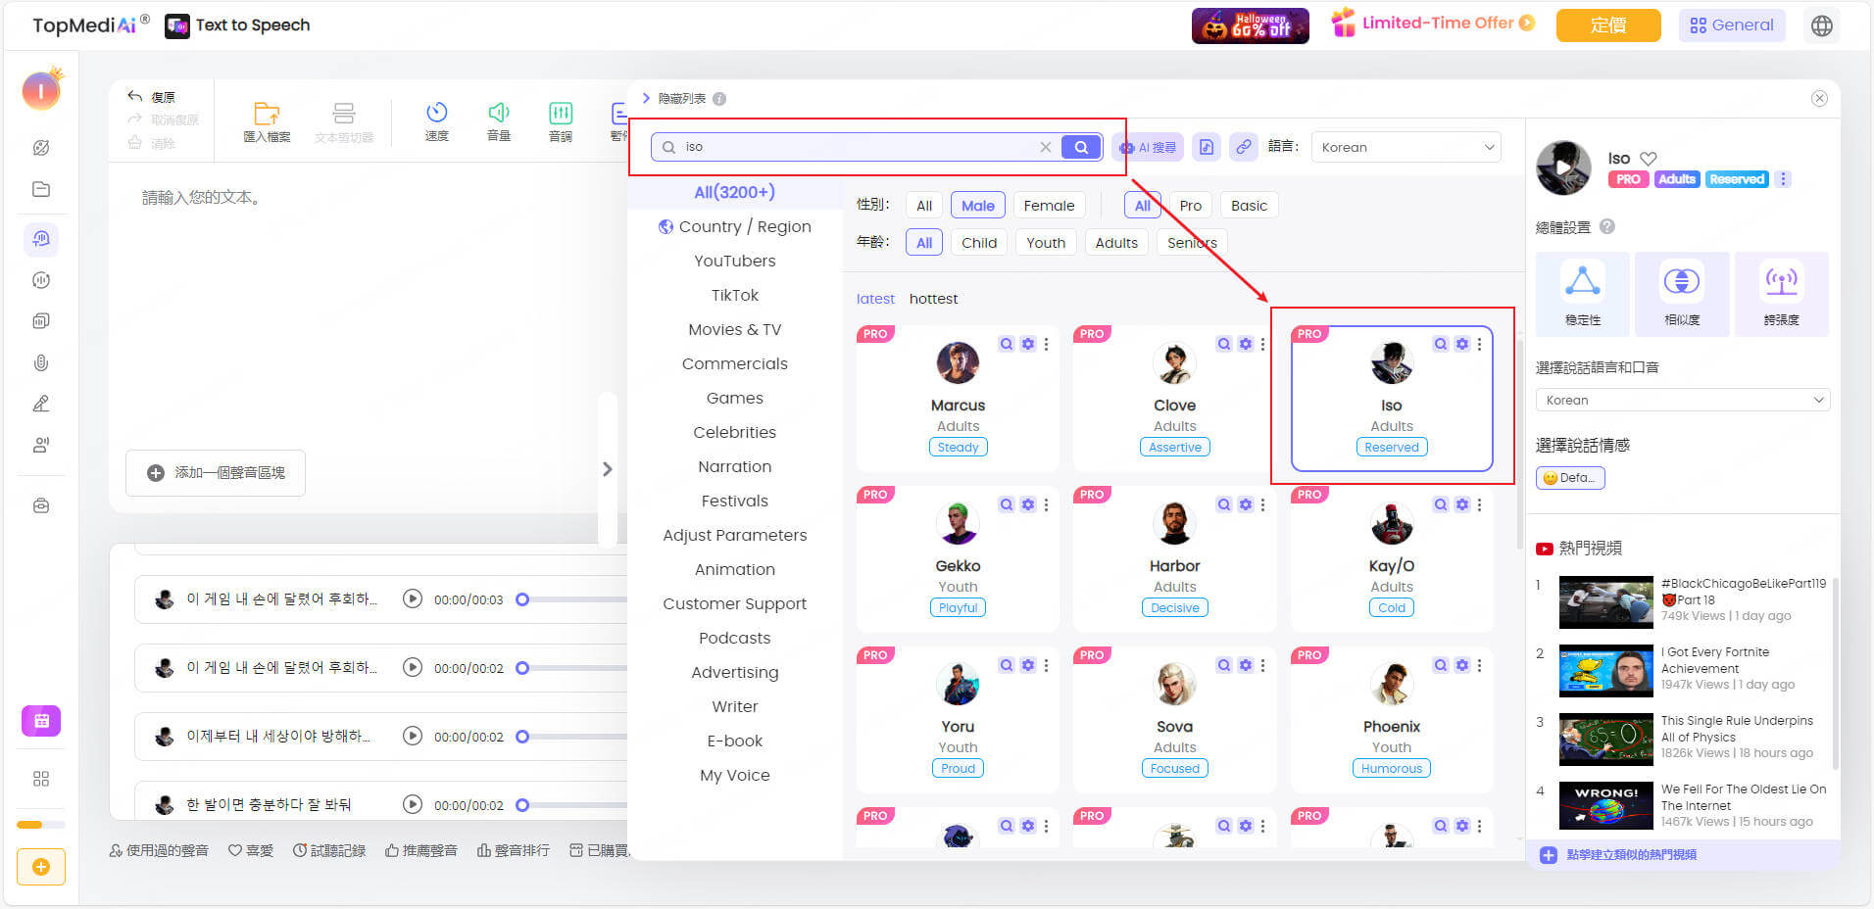1874x909 pixels.
Task: Open the stability (穩定性) setting
Action: click(x=1583, y=294)
